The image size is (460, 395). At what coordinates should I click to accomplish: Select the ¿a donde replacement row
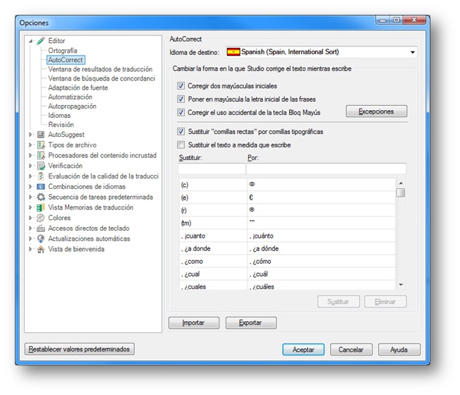point(287,248)
